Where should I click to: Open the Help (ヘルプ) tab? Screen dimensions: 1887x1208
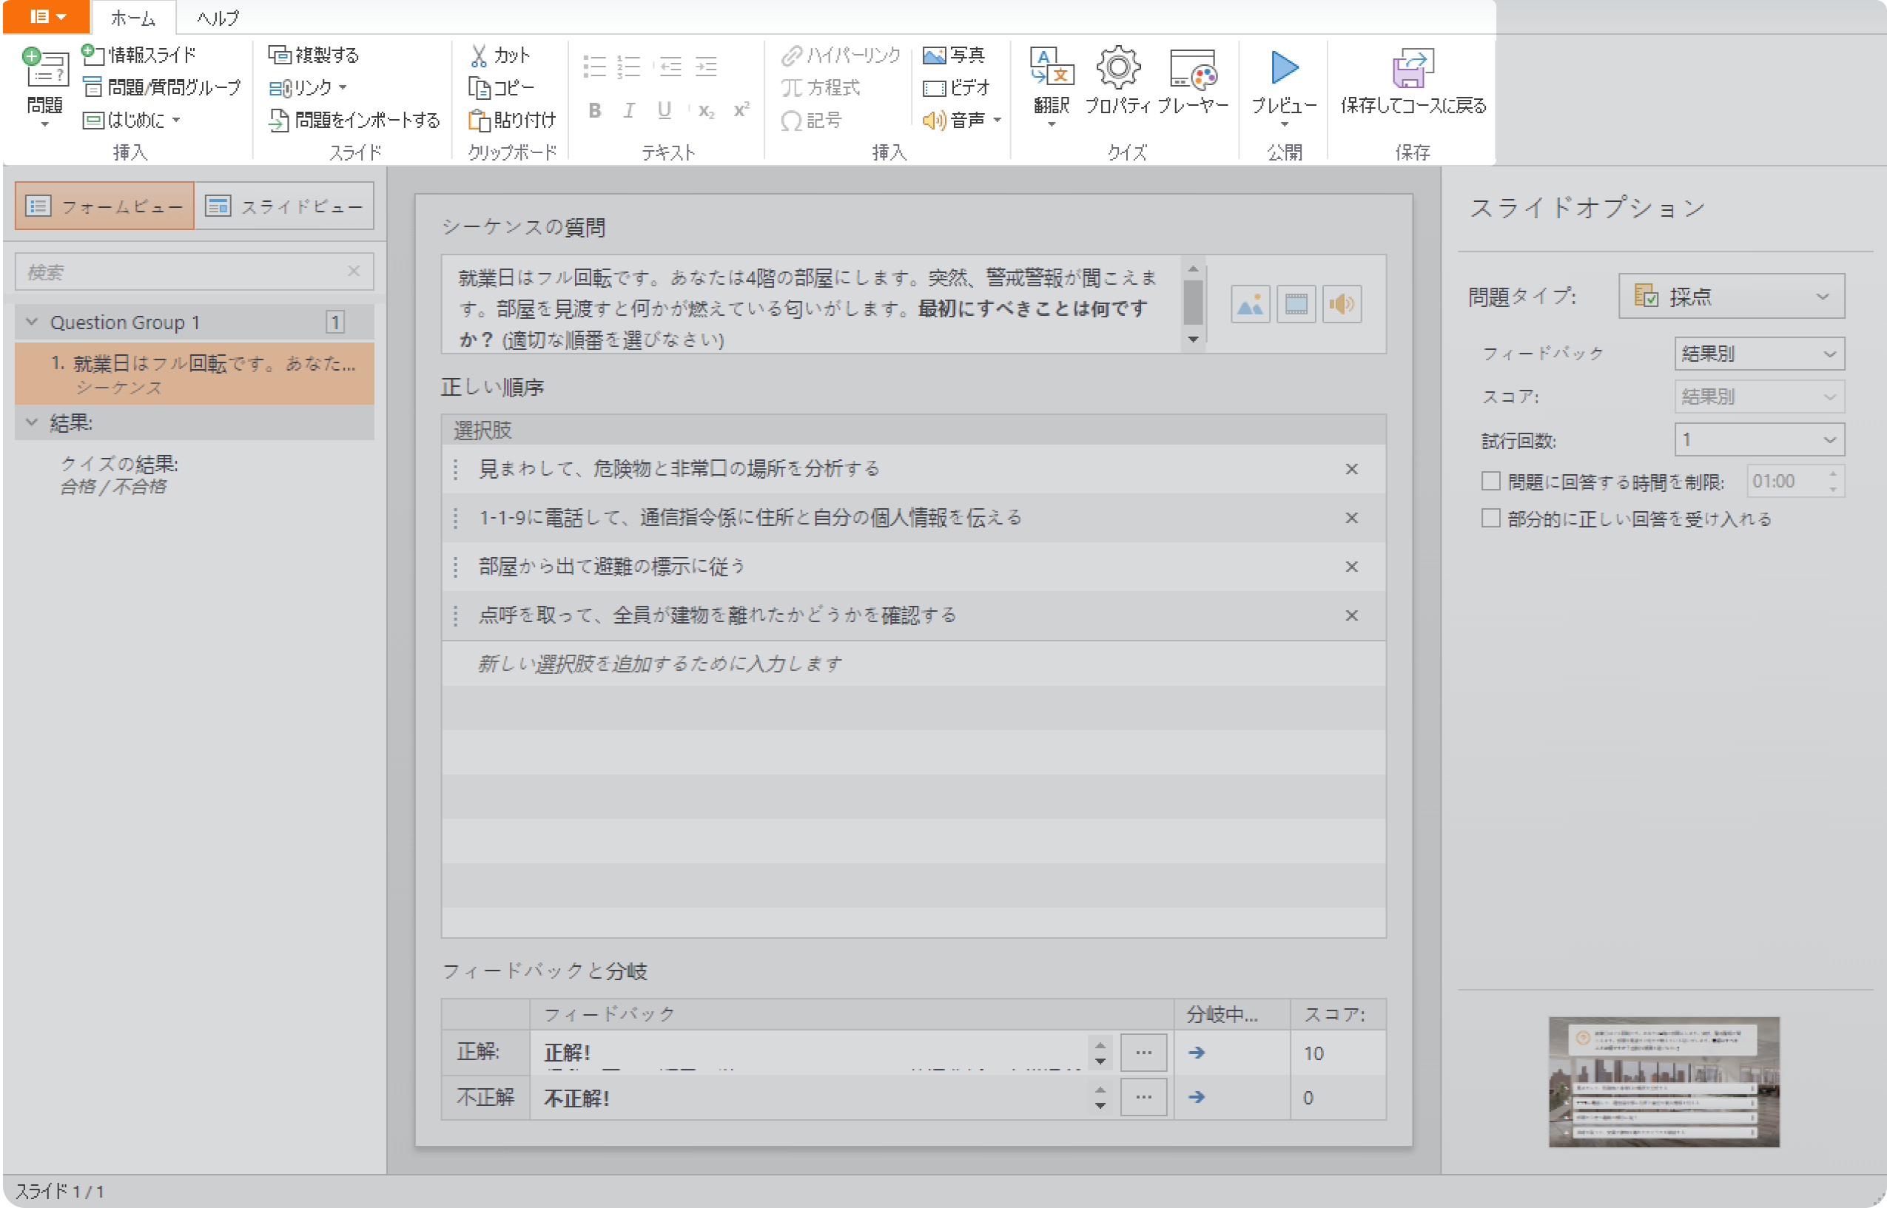(218, 17)
